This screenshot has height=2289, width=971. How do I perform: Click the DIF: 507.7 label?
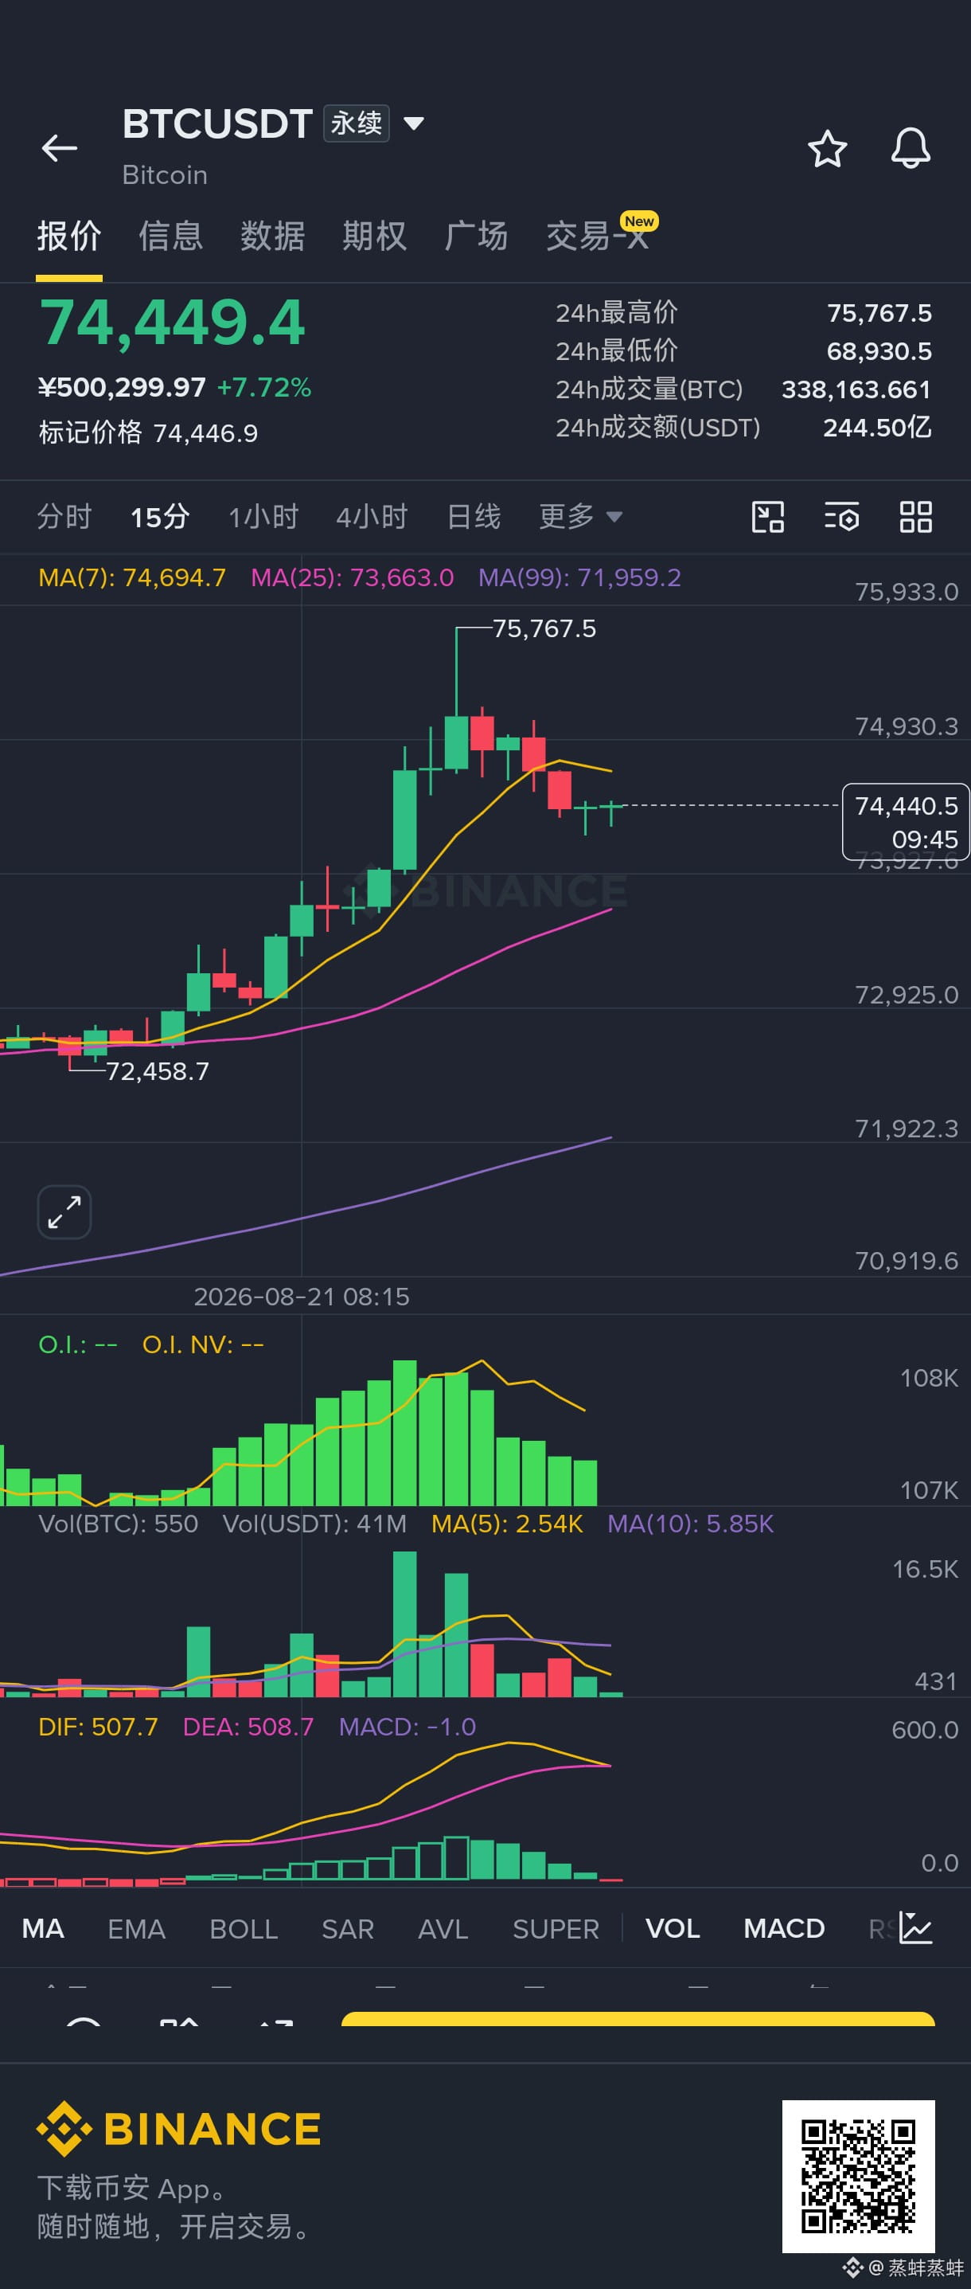[x=98, y=1727]
